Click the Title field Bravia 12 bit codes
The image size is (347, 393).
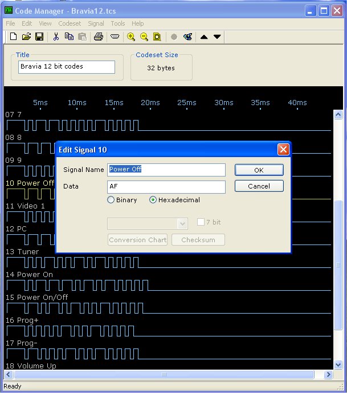(x=67, y=67)
